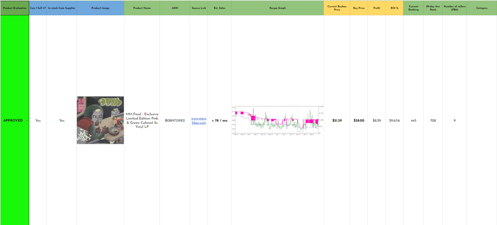497x225 pixels.
Task: Click the MM..Food album cover image
Action: pos(100,120)
